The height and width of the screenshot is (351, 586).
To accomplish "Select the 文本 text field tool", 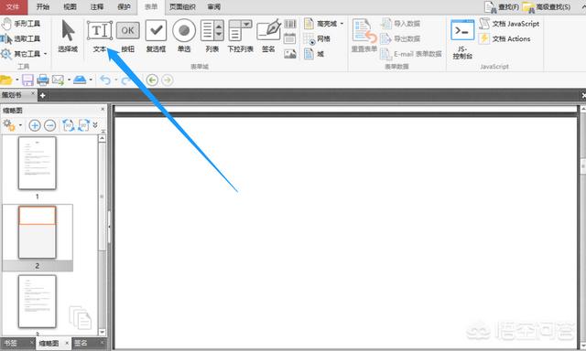I will [100, 37].
